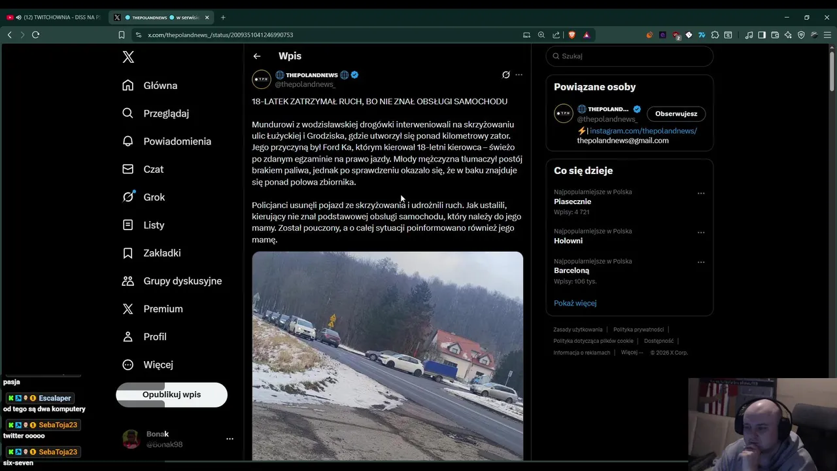This screenshot has width=837, height=471.
Task: Open Brave Rewards triangle icon
Action: coord(587,35)
